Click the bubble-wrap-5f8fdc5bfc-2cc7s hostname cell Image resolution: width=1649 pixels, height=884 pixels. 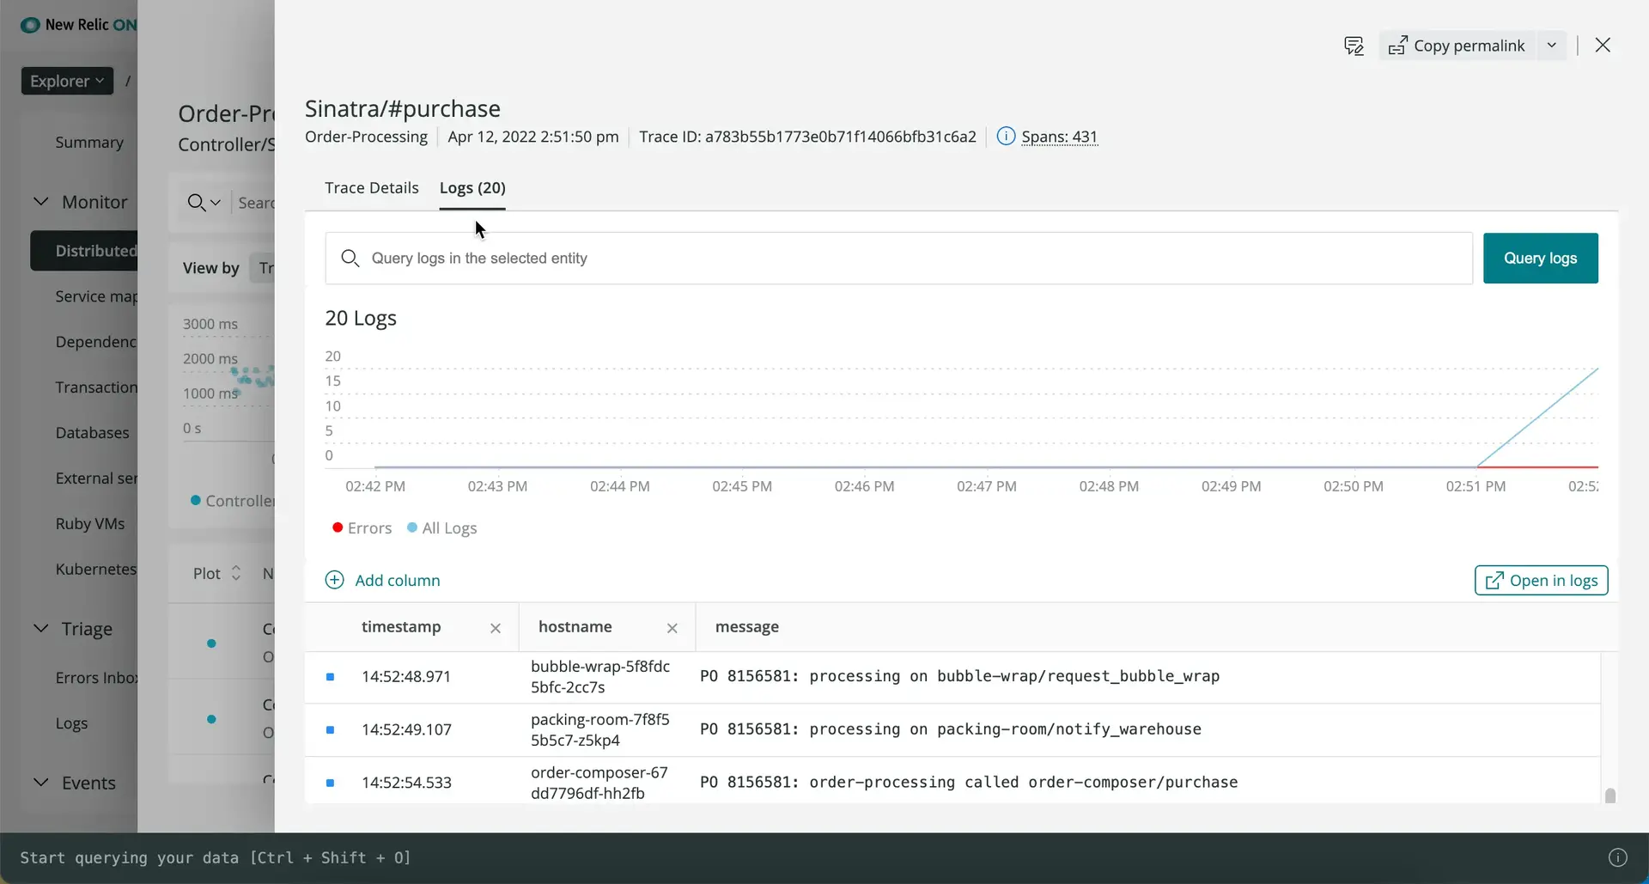click(600, 677)
